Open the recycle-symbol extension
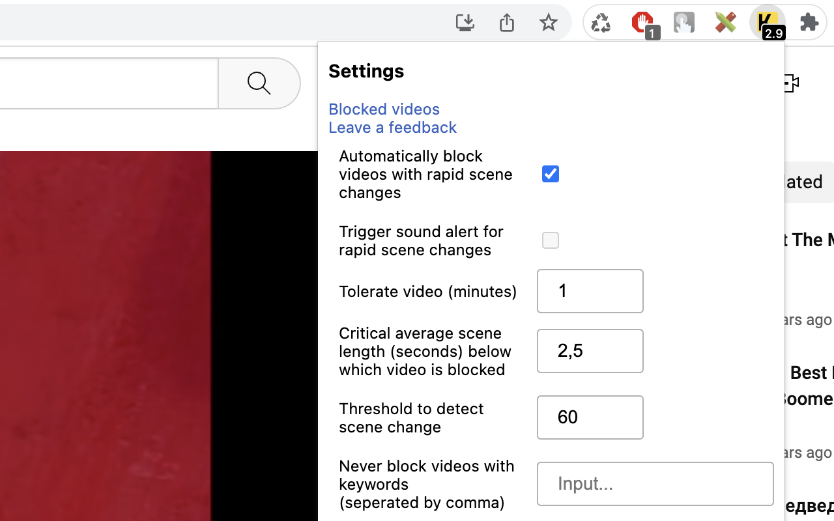Image resolution: width=834 pixels, height=521 pixels. point(601,21)
